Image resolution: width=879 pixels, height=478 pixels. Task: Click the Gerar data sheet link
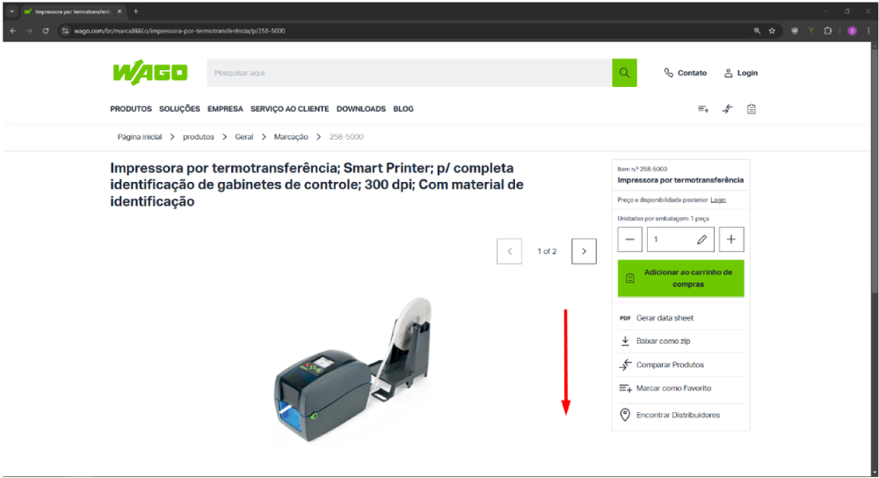tap(665, 318)
